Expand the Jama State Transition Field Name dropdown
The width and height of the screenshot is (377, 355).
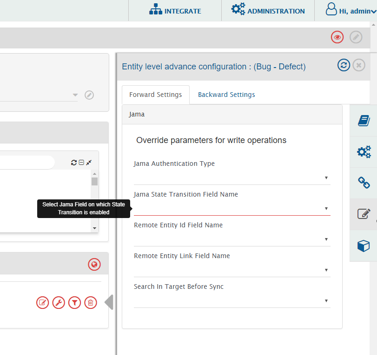click(232, 208)
